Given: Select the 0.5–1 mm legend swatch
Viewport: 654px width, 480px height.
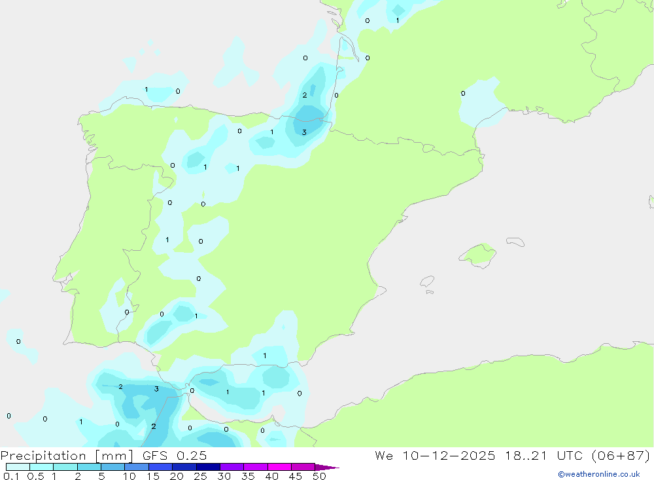Looking at the screenshot, I should point(42,467).
